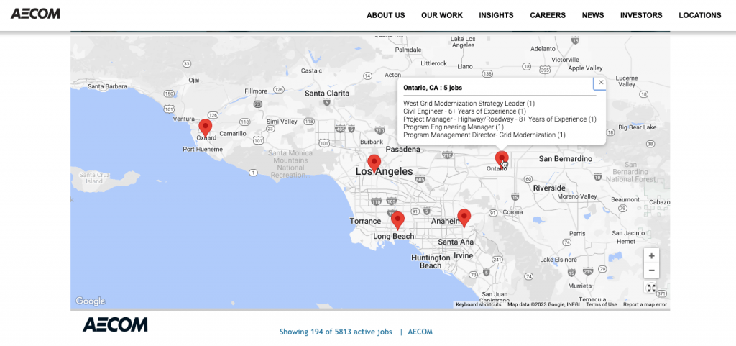This screenshot has width=736, height=346.
Task: Click the AECOM logo in footer
Action: tap(115, 324)
